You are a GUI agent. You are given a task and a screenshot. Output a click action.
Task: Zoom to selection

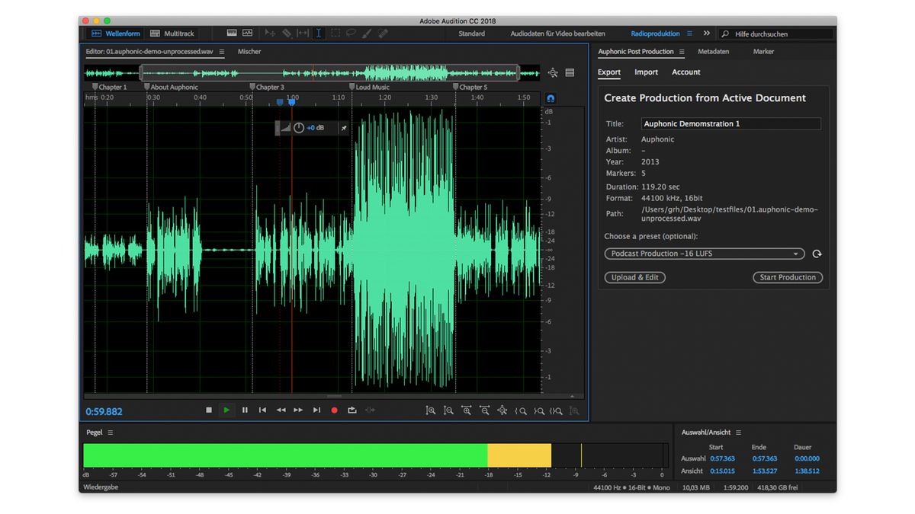coord(557,410)
